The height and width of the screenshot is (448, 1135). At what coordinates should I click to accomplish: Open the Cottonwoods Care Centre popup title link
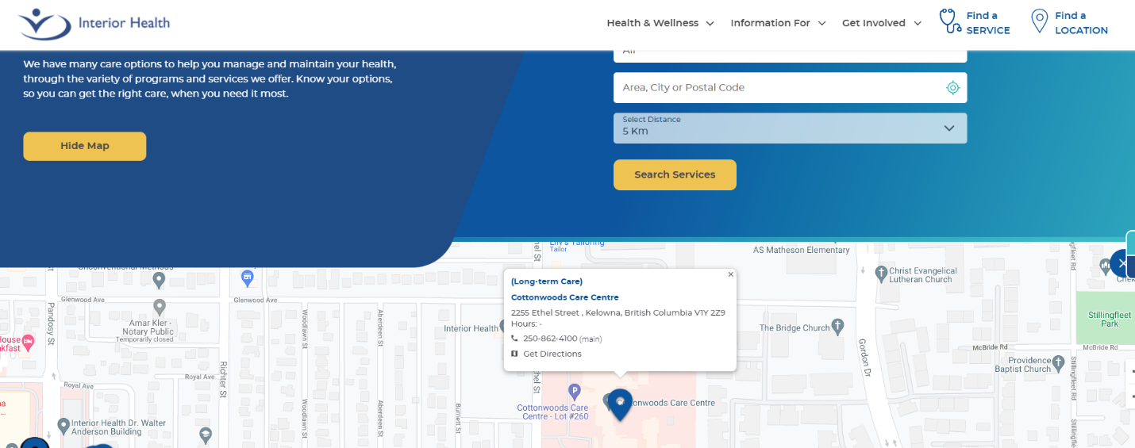click(564, 297)
